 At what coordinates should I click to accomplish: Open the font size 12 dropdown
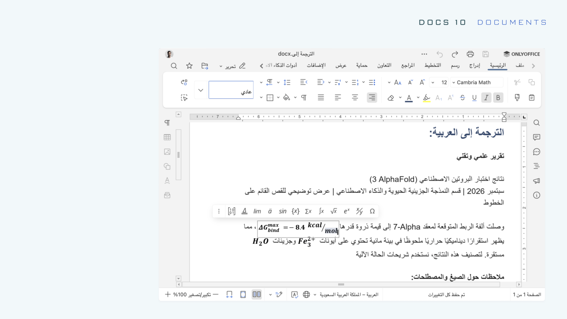point(433,82)
